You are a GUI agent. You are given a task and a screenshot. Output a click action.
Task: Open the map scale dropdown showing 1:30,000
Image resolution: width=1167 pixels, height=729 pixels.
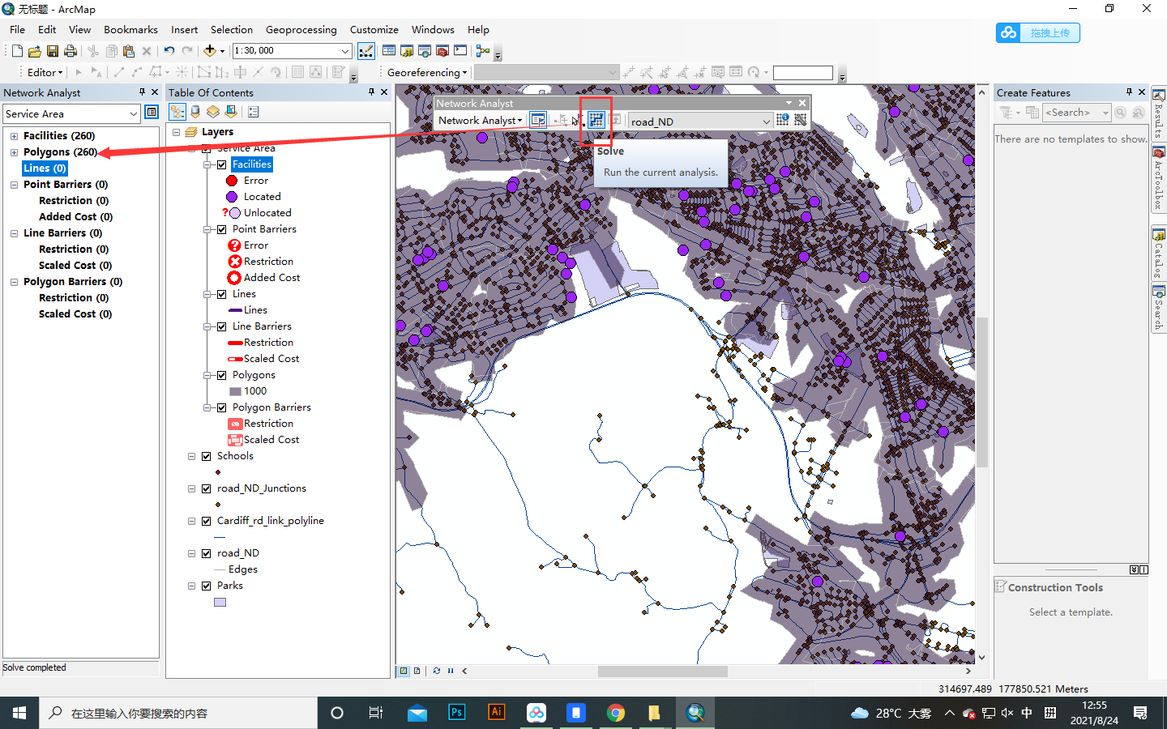point(345,50)
